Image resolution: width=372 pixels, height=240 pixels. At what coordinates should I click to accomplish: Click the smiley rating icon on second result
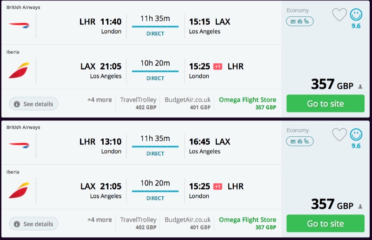pos(356,134)
